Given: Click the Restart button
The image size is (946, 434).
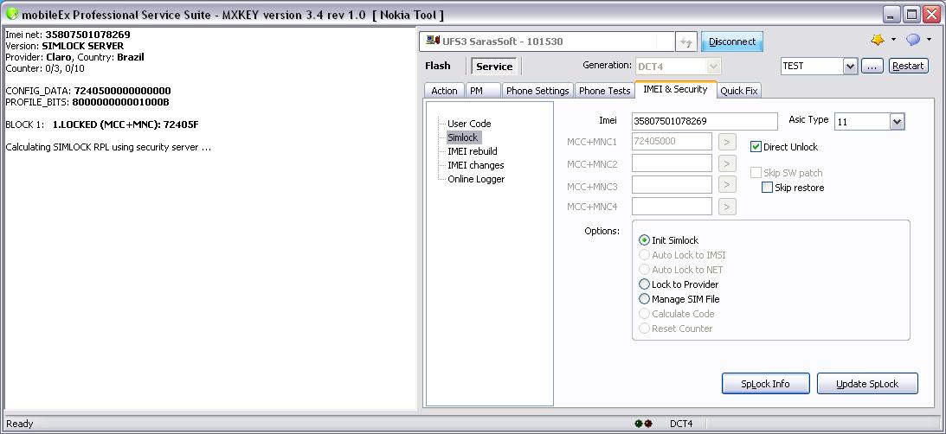Looking at the screenshot, I should pos(908,67).
